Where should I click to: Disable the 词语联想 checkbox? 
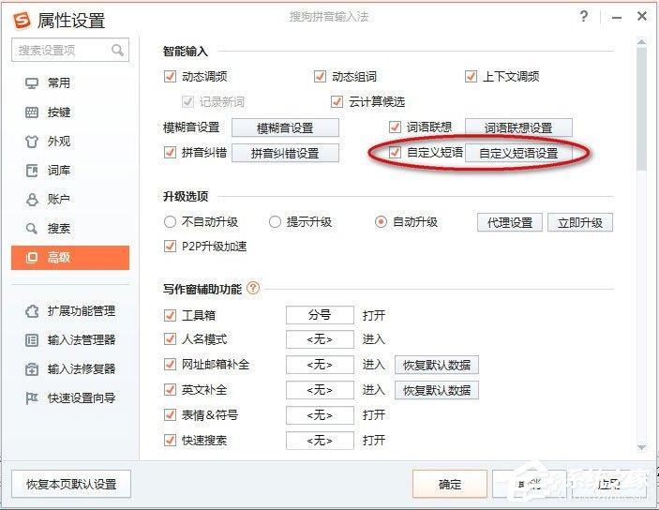(x=395, y=127)
